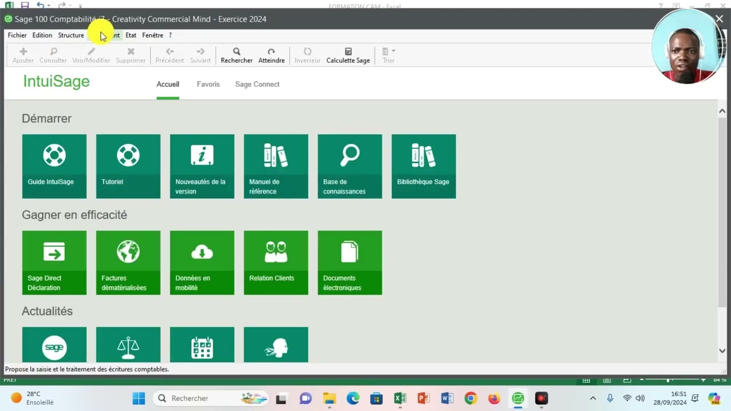Click the IntuiSage logo text
The width and height of the screenshot is (731, 411).
[x=57, y=82]
